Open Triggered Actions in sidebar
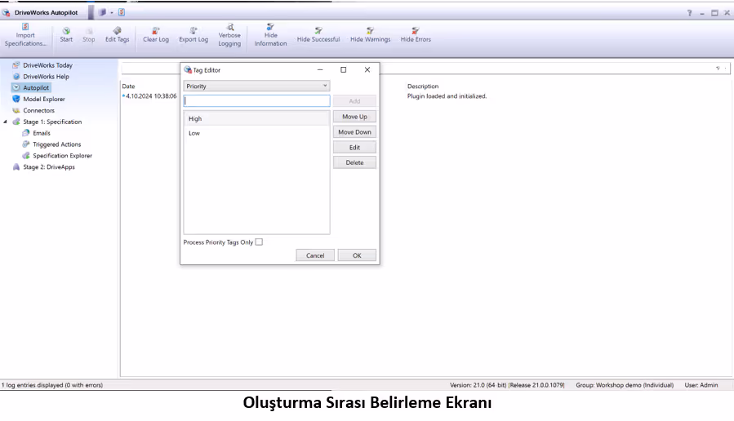The height and width of the screenshot is (421, 734). tap(51, 144)
